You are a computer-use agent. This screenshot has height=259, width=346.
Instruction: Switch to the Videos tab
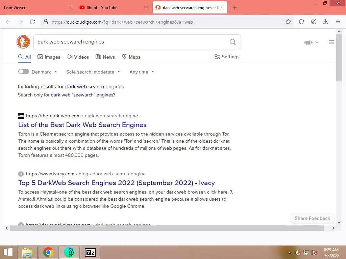pyautogui.click(x=78, y=57)
